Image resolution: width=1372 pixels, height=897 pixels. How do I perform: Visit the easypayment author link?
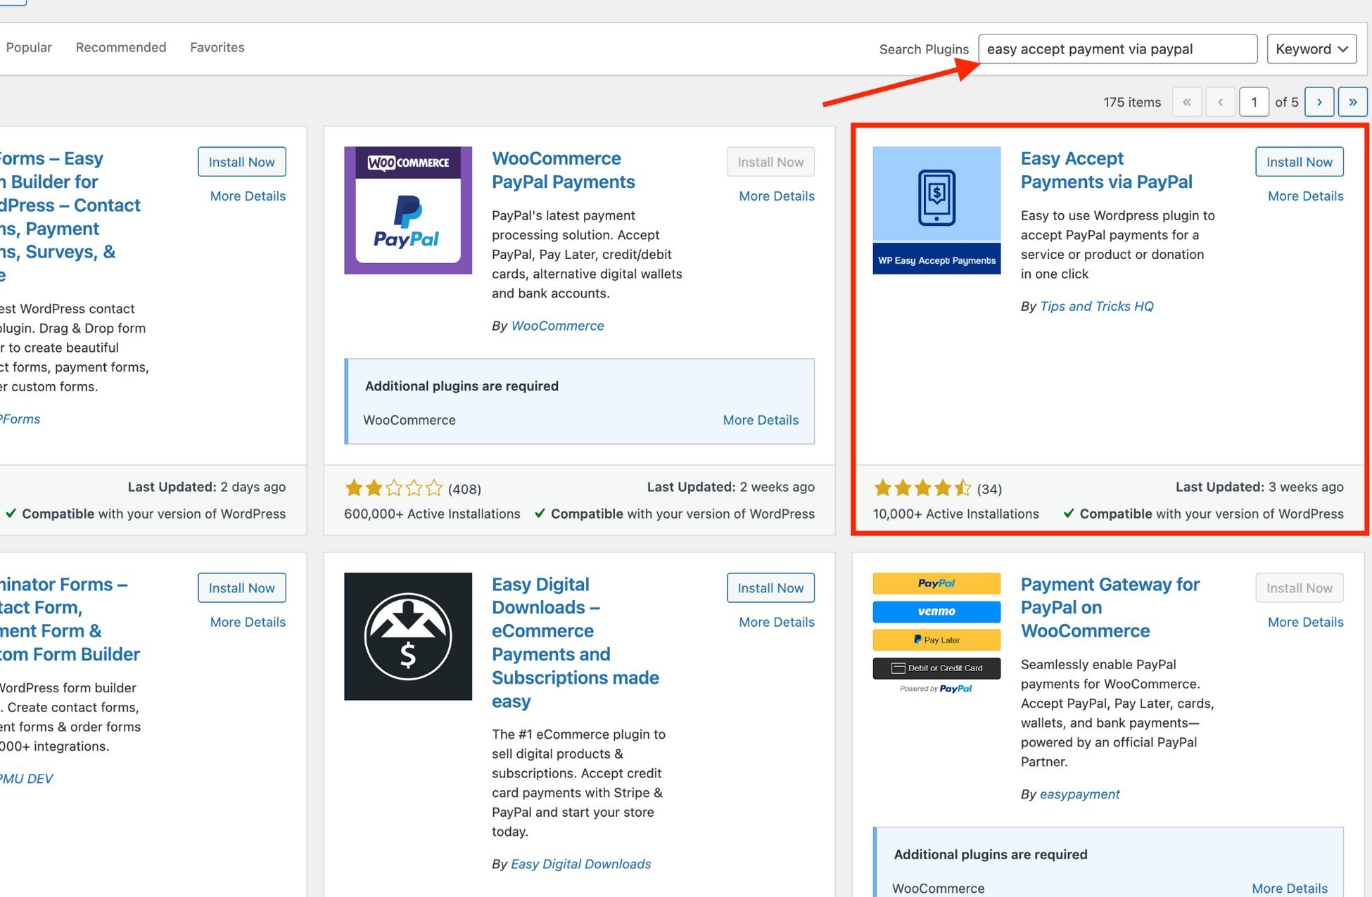coord(1079,794)
